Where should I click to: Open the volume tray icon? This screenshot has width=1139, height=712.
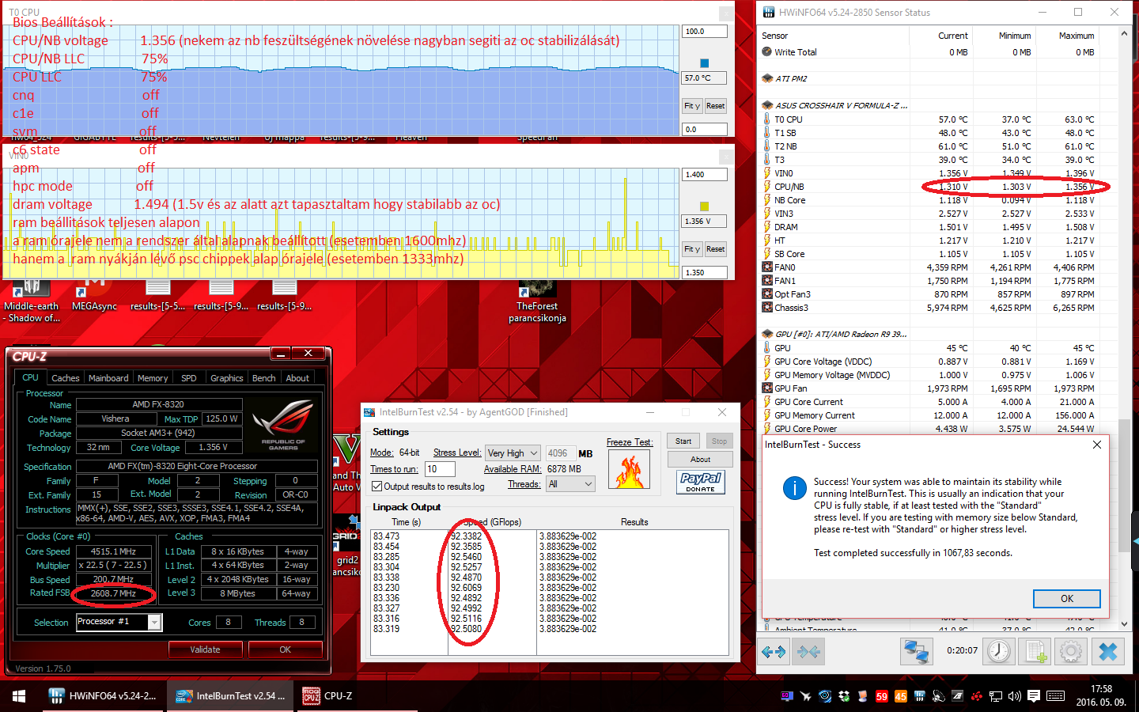(x=1014, y=696)
